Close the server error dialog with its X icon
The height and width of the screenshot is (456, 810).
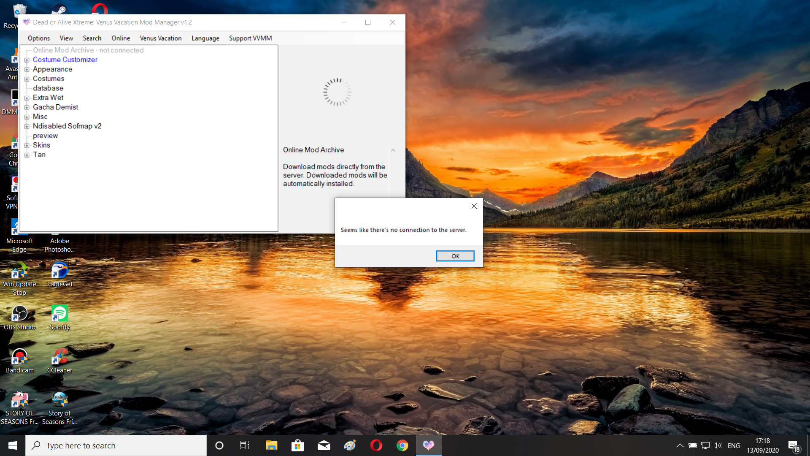(x=474, y=206)
